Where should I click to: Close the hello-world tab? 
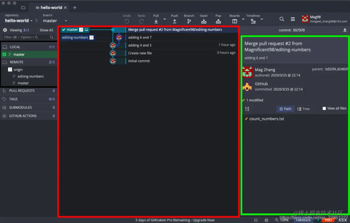tap(65, 7)
